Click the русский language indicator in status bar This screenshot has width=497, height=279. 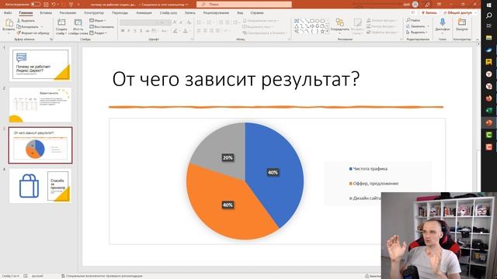click(37, 276)
